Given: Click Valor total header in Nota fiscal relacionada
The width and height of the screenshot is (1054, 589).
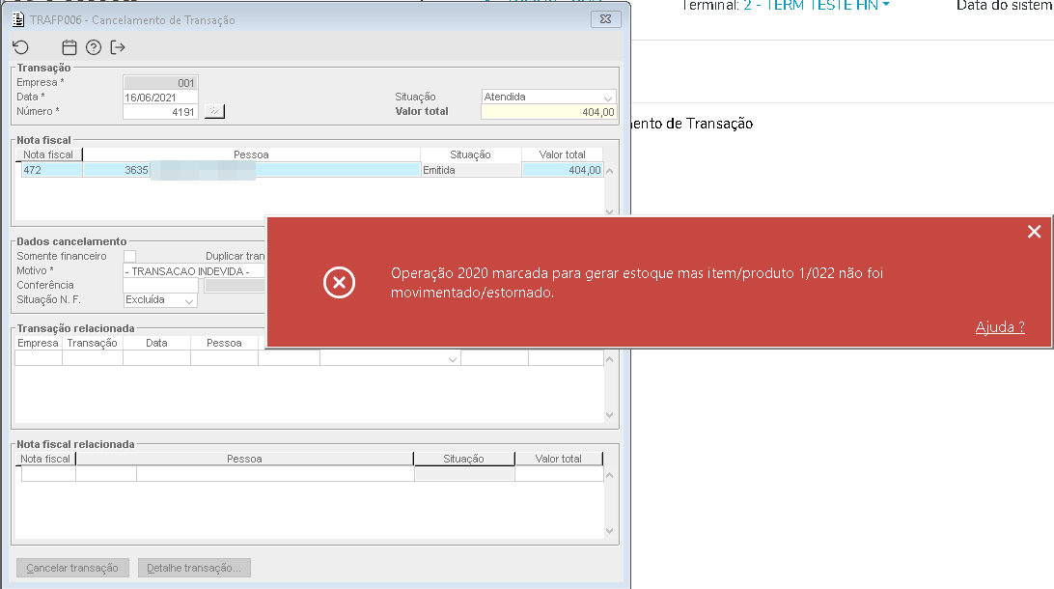Looking at the screenshot, I should [559, 459].
